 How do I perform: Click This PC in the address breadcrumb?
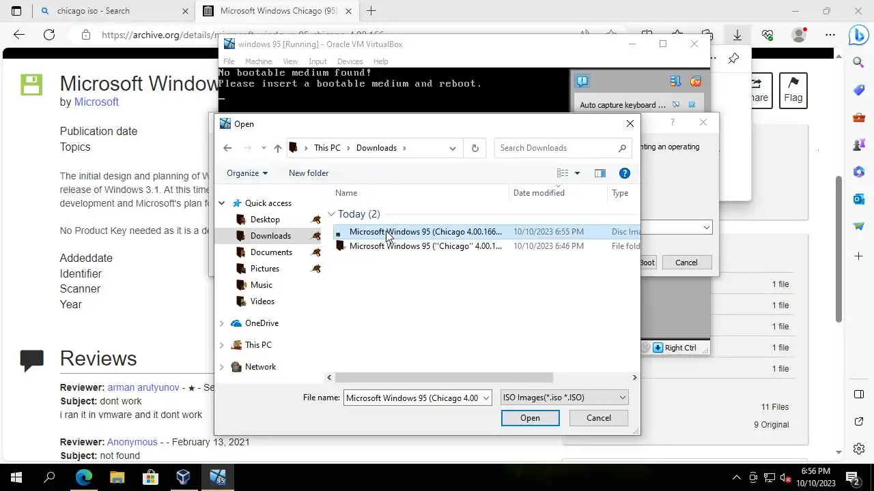(327, 148)
